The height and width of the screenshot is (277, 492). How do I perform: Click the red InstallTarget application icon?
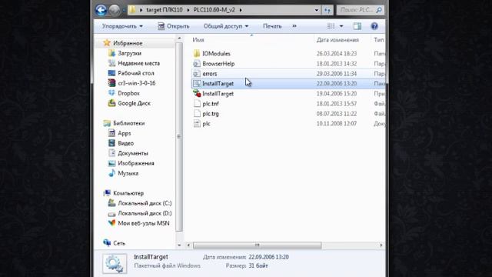197,93
